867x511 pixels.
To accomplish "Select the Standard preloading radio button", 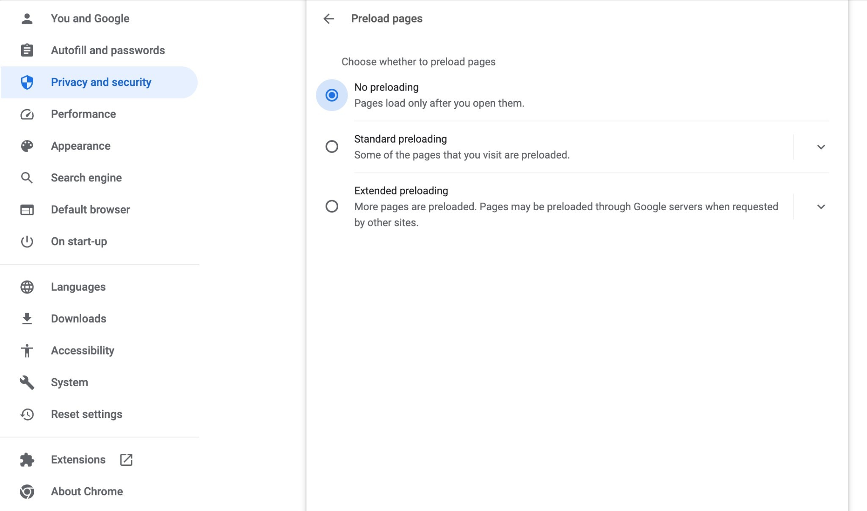I will pos(332,147).
